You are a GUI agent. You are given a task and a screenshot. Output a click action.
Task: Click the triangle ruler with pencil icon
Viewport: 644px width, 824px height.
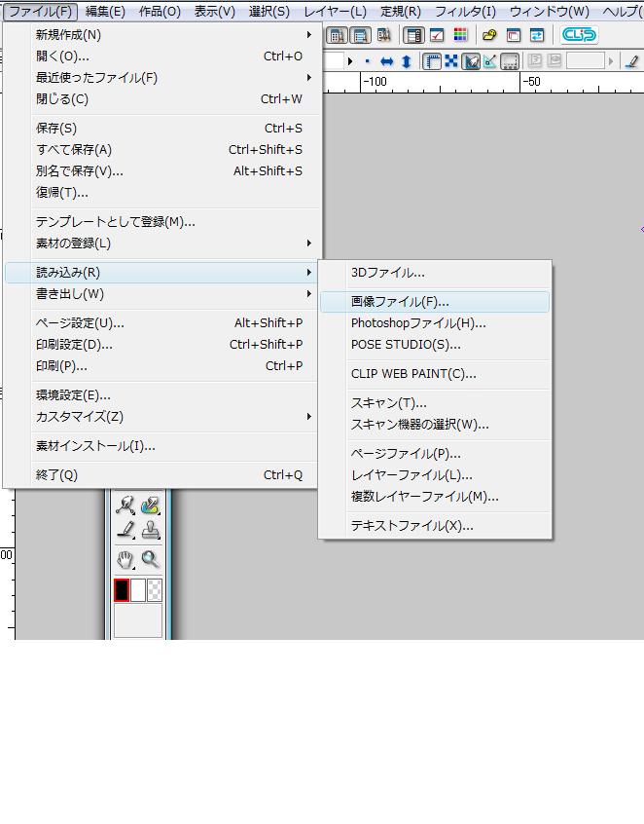490,61
